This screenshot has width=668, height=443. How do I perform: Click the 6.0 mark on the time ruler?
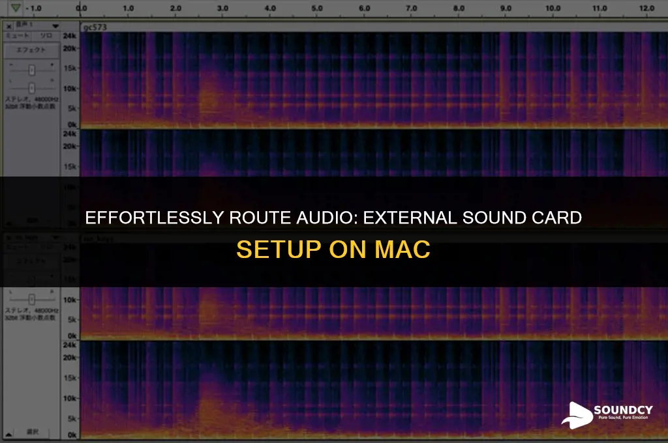[364, 8]
